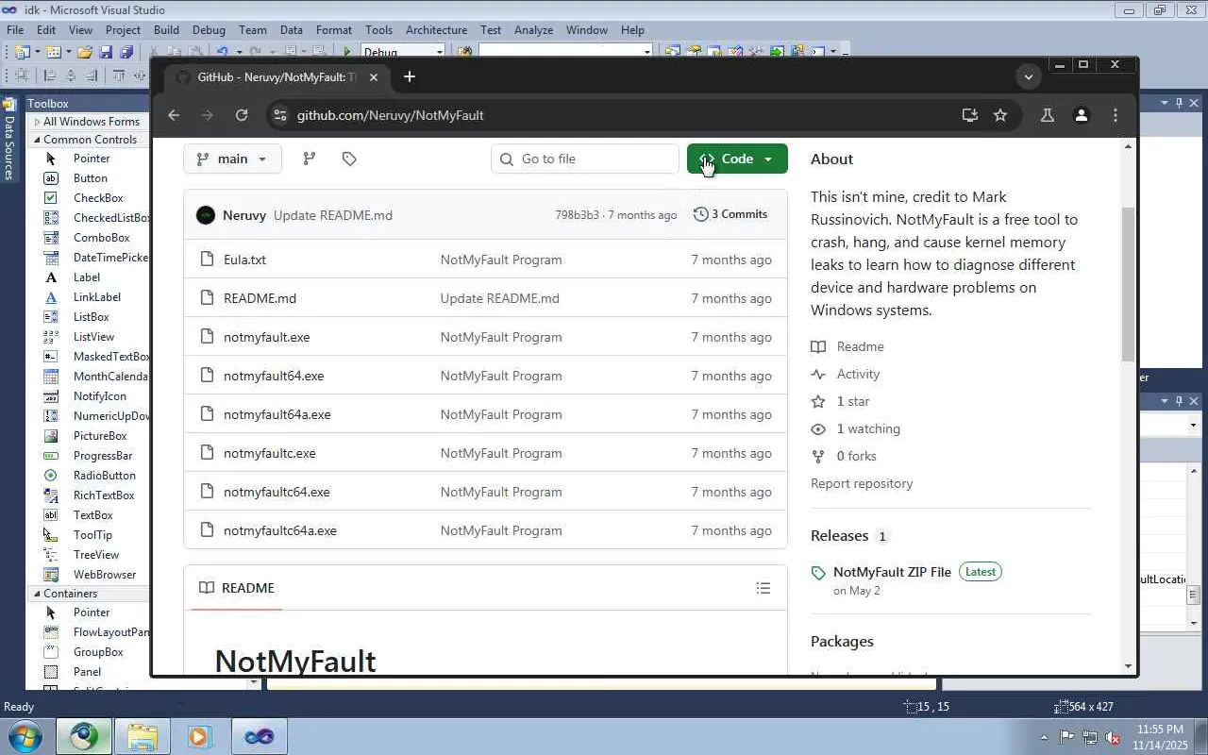Screen dimensions: 1208x755
Task: Open the Chrome profile icon
Action: pyautogui.click(x=1082, y=115)
